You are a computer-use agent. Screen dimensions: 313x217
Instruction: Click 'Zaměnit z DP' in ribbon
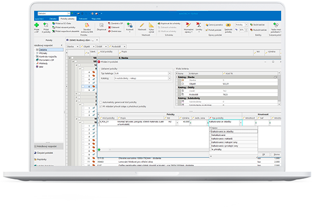(x=116, y=23)
